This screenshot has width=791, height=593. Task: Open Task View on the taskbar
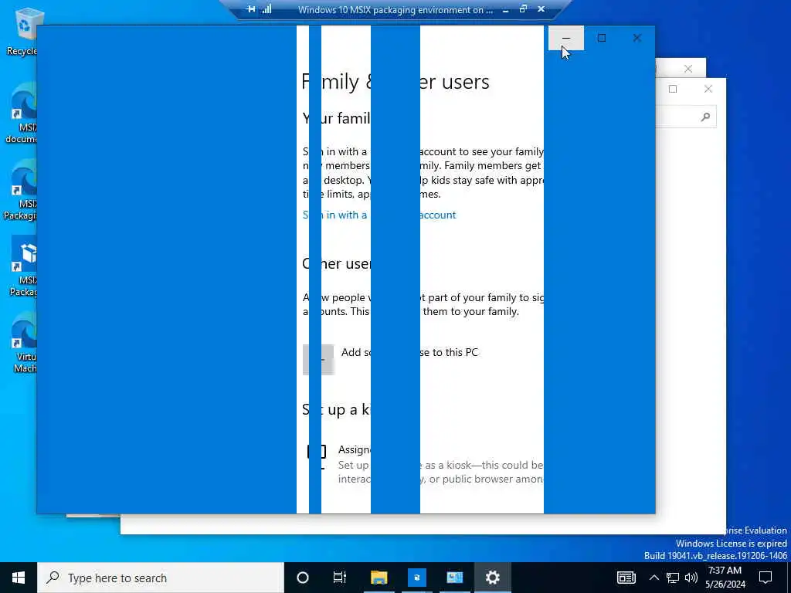[x=340, y=578]
